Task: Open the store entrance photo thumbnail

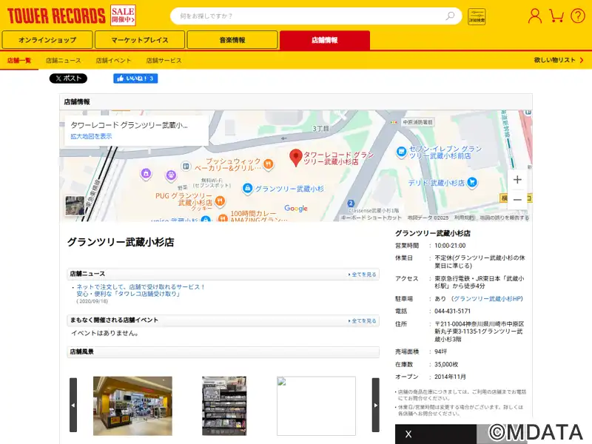Action: coord(132,406)
